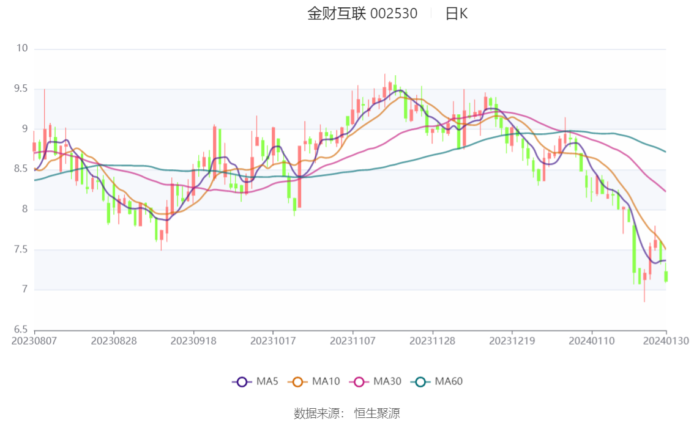Select the 20230807 date on the x-axis
The image size is (694, 421).
[34, 341]
